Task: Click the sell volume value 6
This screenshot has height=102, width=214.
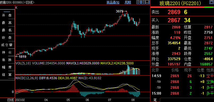Action: point(186,12)
